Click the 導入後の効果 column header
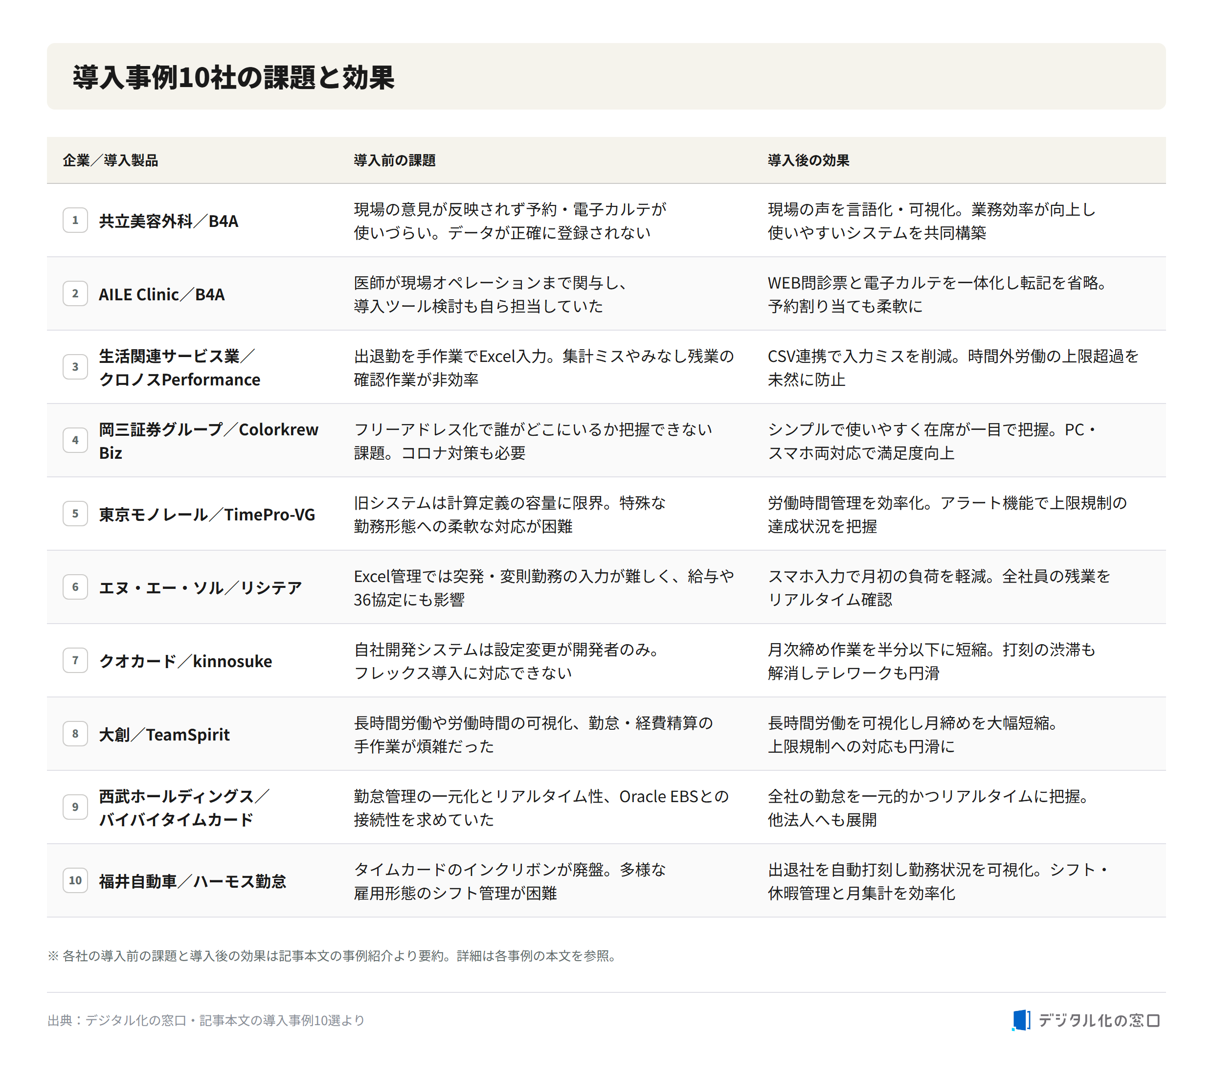 tap(809, 160)
